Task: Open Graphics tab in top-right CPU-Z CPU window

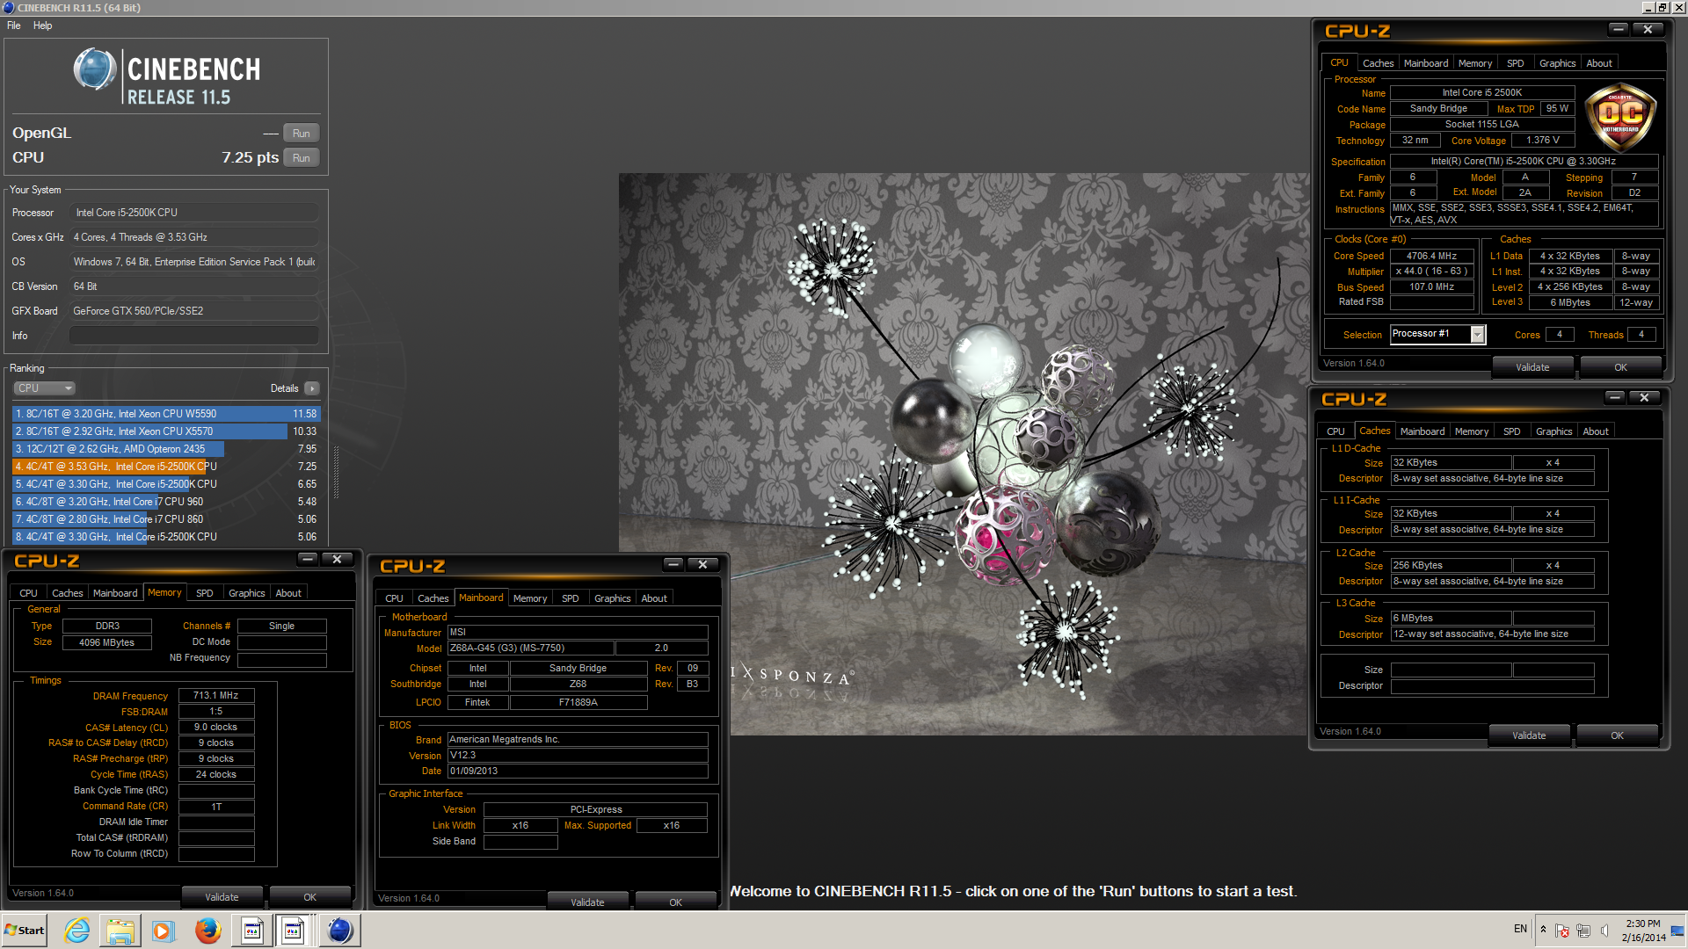Action: coord(1557,63)
